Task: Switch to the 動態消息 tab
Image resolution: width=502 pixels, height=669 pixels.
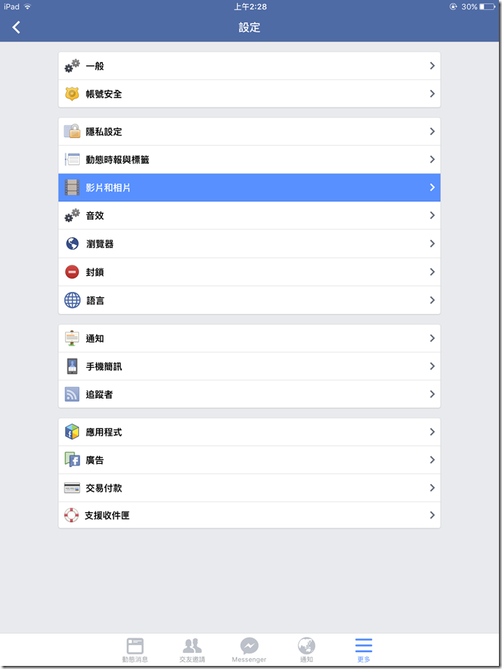Action: click(x=135, y=650)
